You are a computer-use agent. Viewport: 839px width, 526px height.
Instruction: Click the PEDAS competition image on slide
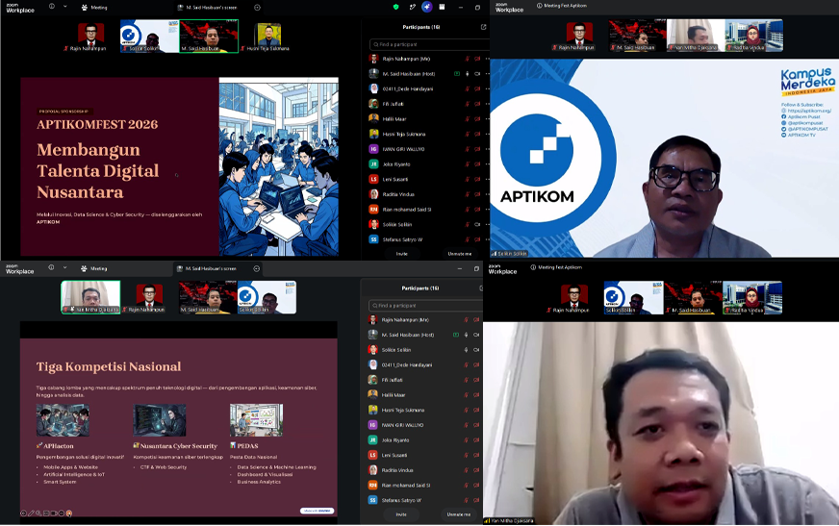(256, 420)
